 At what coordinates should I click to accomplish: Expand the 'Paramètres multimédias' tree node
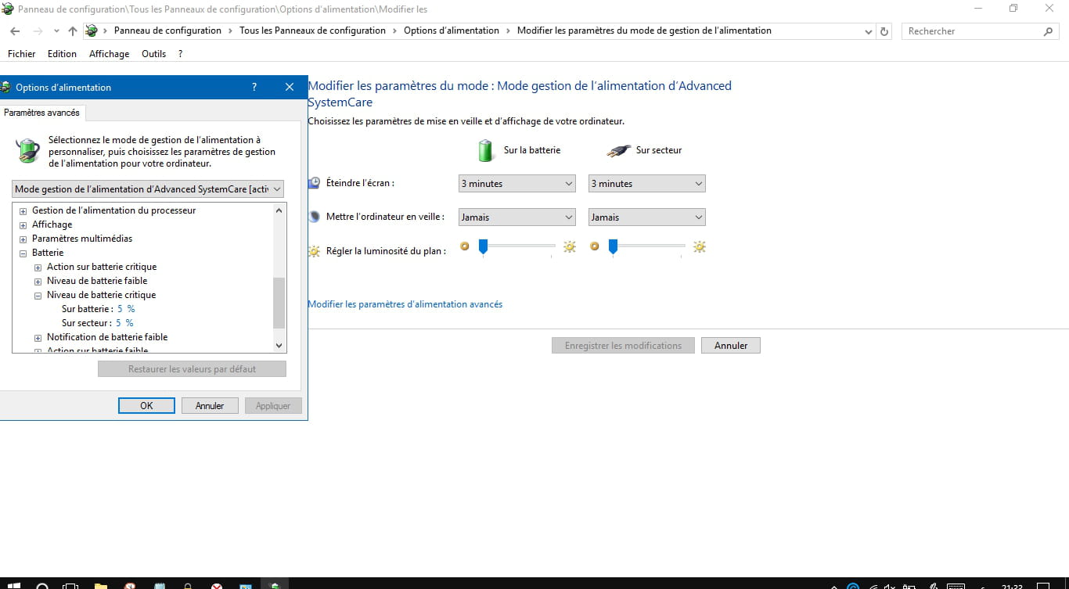click(23, 239)
